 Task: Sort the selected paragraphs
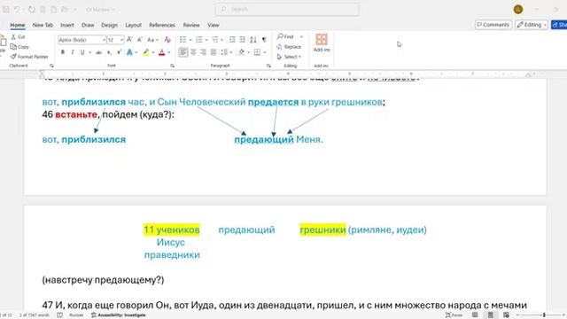253,39
